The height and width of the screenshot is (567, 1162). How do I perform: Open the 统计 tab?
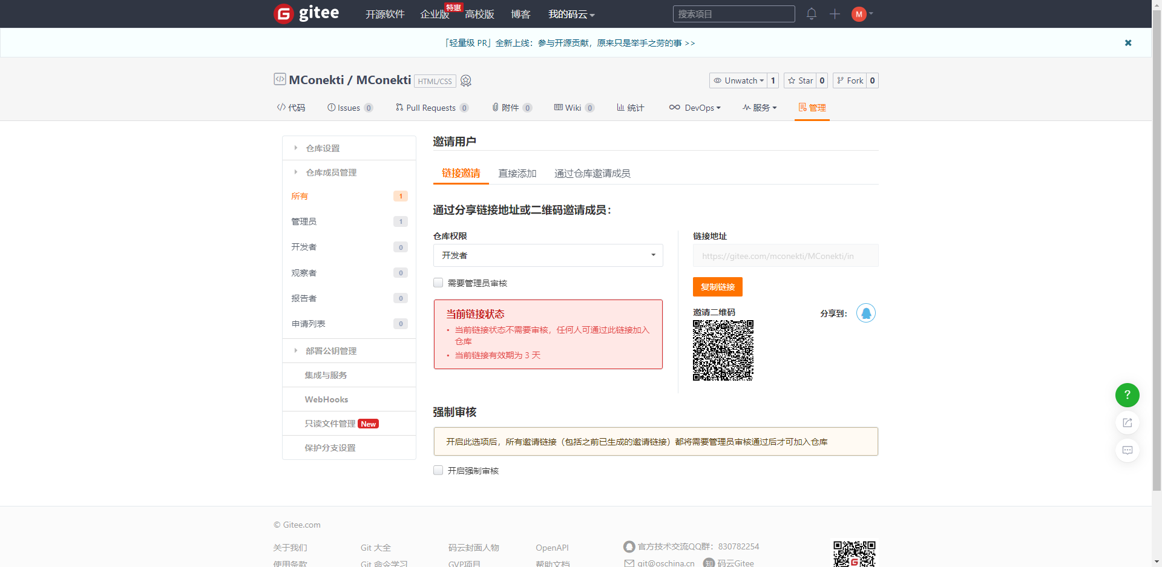pyautogui.click(x=631, y=108)
